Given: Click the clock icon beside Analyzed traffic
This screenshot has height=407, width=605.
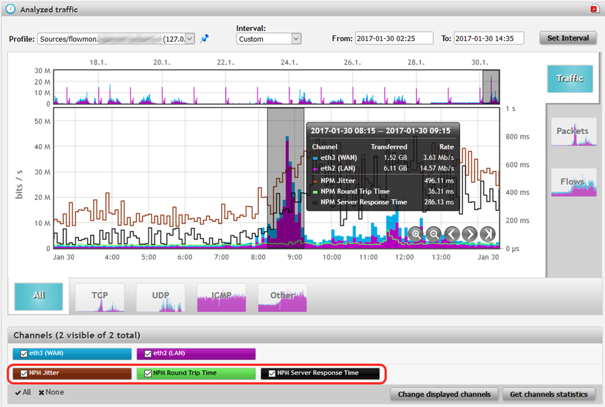Looking at the screenshot, I should pyautogui.click(x=10, y=9).
